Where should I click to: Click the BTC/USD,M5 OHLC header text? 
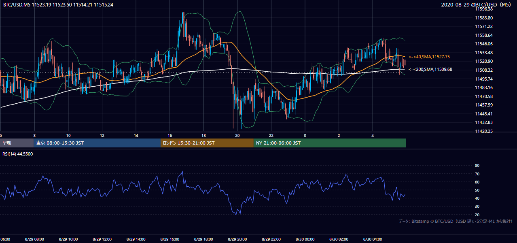58,5
